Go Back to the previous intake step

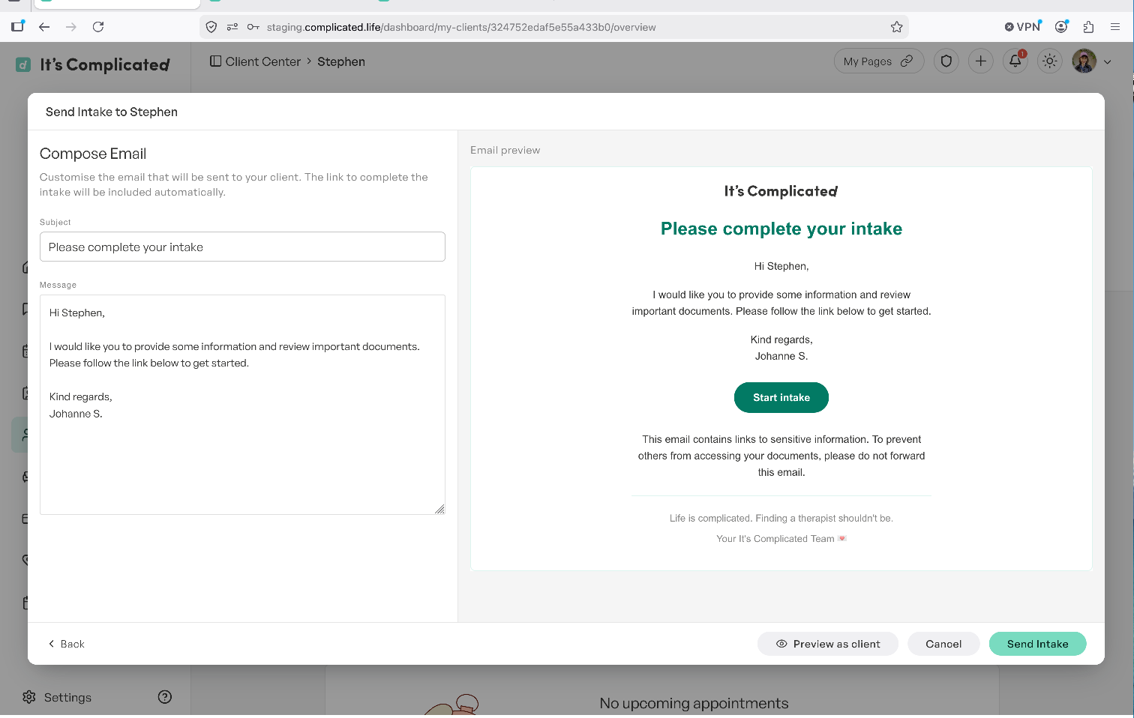(67, 644)
